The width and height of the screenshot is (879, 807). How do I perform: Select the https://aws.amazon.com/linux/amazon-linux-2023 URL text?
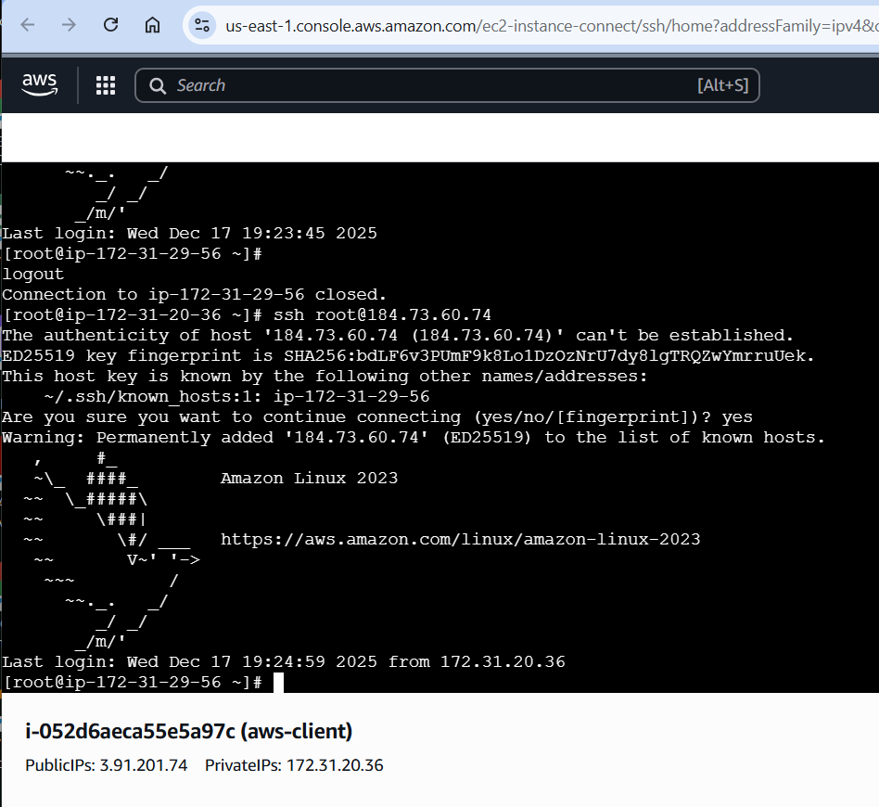click(x=460, y=540)
